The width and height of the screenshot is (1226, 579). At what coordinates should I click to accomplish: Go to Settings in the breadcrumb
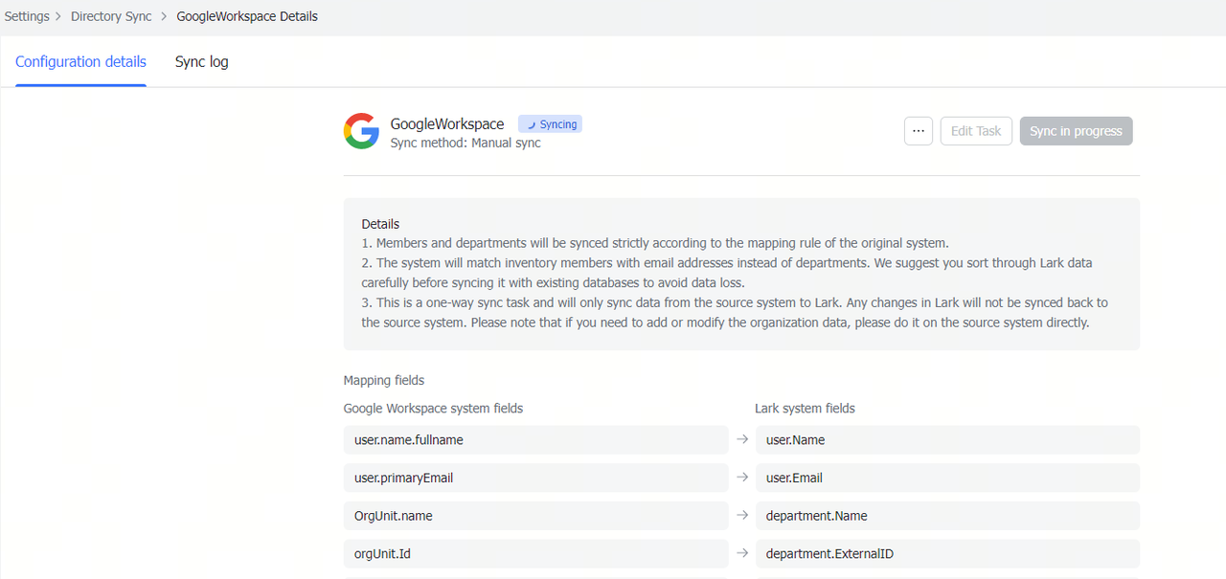point(27,16)
